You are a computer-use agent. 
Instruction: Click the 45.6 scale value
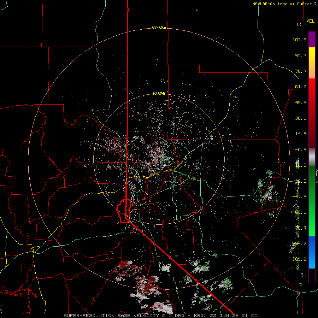coord(301,102)
